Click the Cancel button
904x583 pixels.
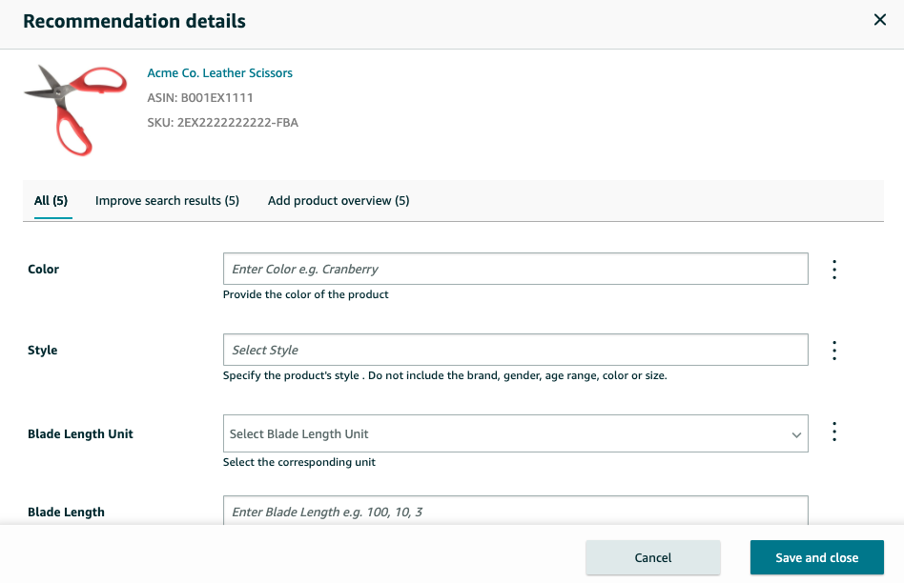point(653,557)
